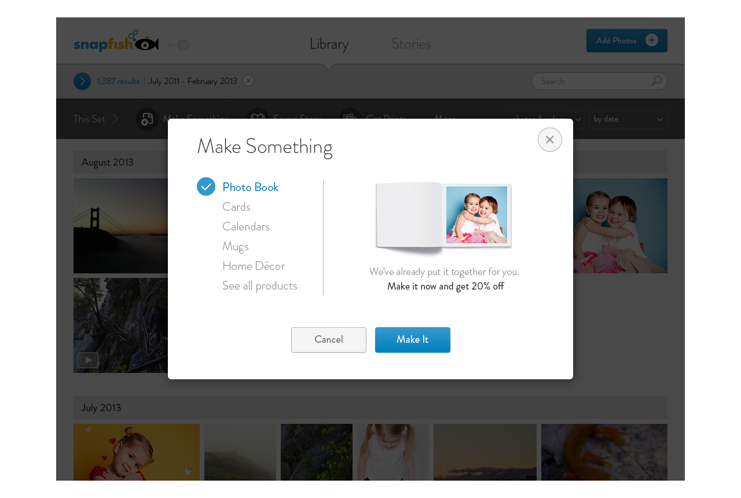Click the plus icon on Add Photos
Screen dimensions: 741x498
coord(652,40)
